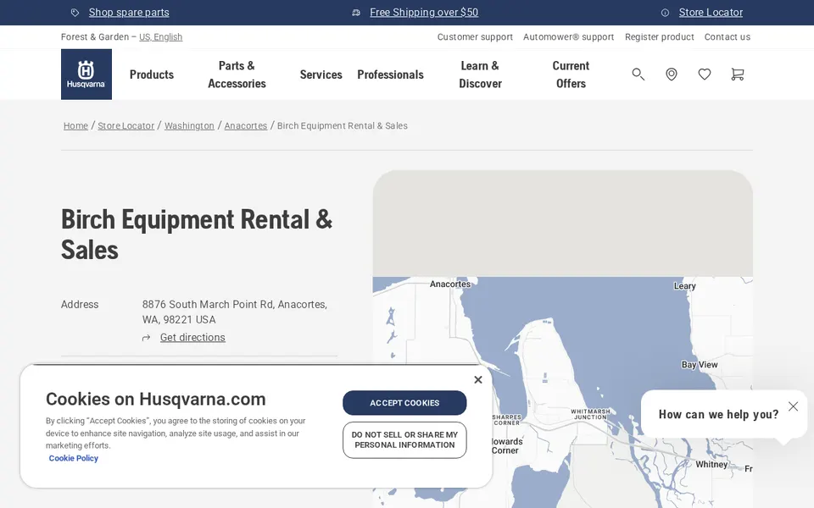Open Register product link
Viewport: 814px width, 508px height.
click(660, 36)
